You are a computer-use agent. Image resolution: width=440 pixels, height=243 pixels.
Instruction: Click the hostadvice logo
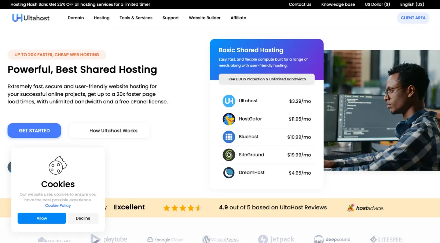point(365,208)
